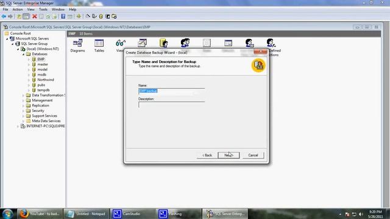The image size is (390, 219).
Task: Open the Help menu
Action: [x=73, y=10]
